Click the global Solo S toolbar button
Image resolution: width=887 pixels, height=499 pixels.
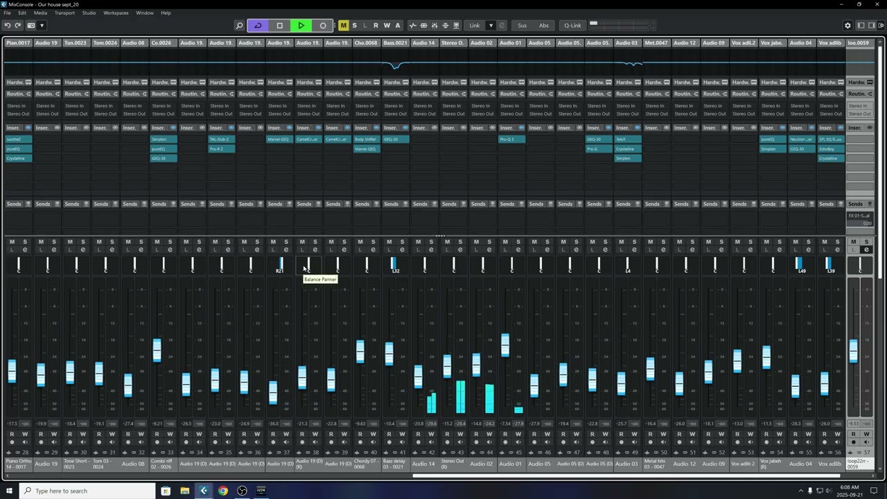tap(354, 26)
